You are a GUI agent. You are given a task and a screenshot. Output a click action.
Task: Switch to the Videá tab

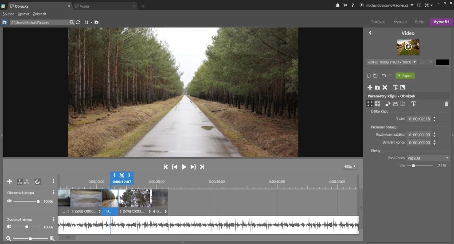[x=105, y=6]
